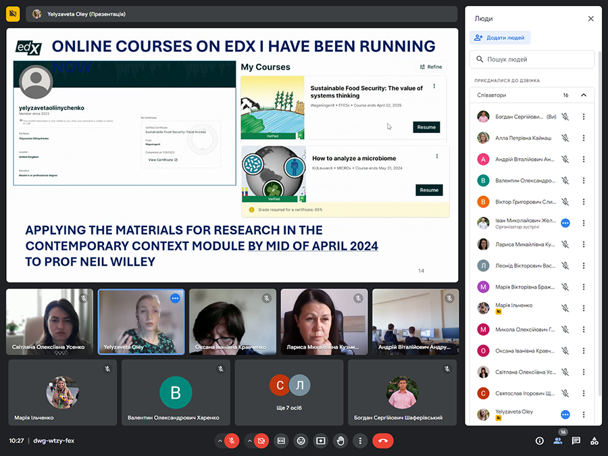Open options menu for Алла Петрівна Кайнаш

point(584,138)
